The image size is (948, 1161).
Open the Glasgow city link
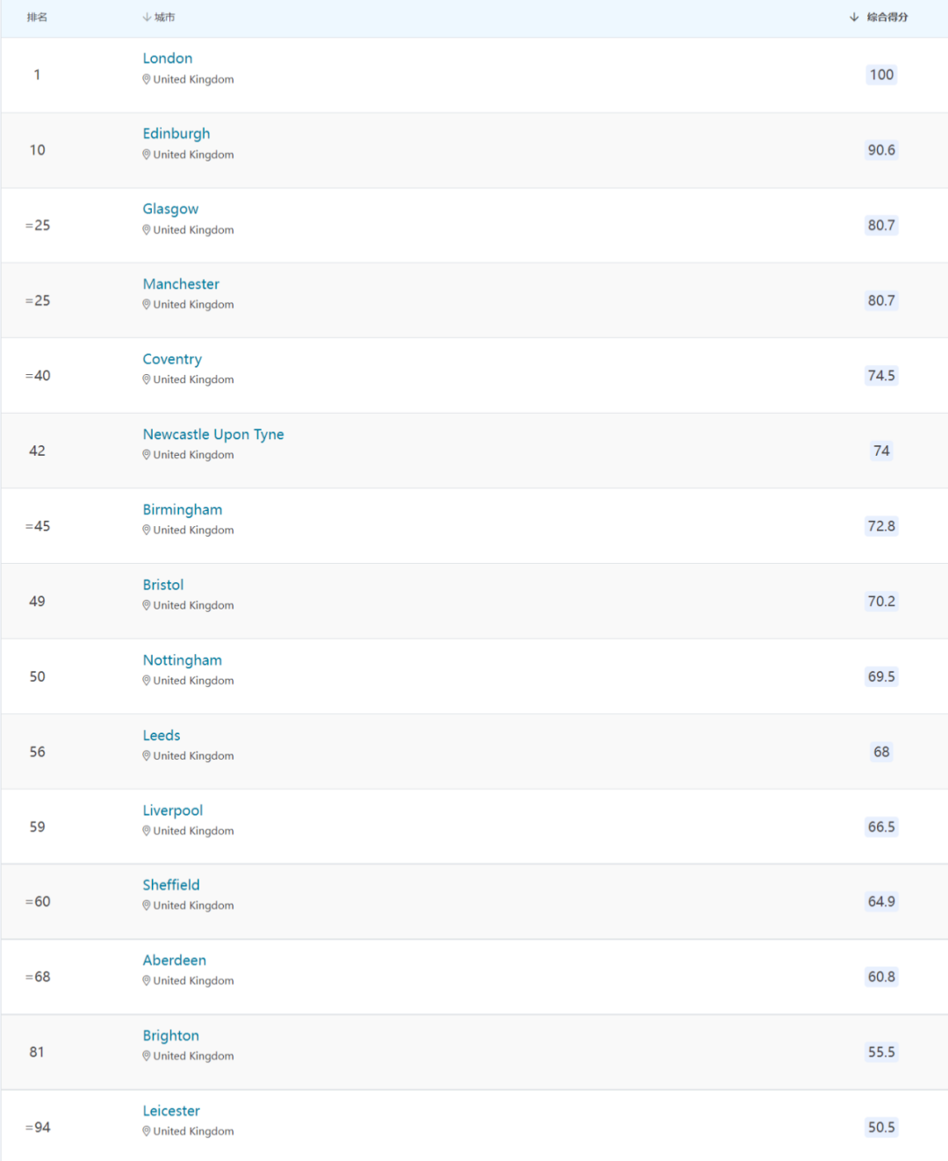(x=170, y=209)
